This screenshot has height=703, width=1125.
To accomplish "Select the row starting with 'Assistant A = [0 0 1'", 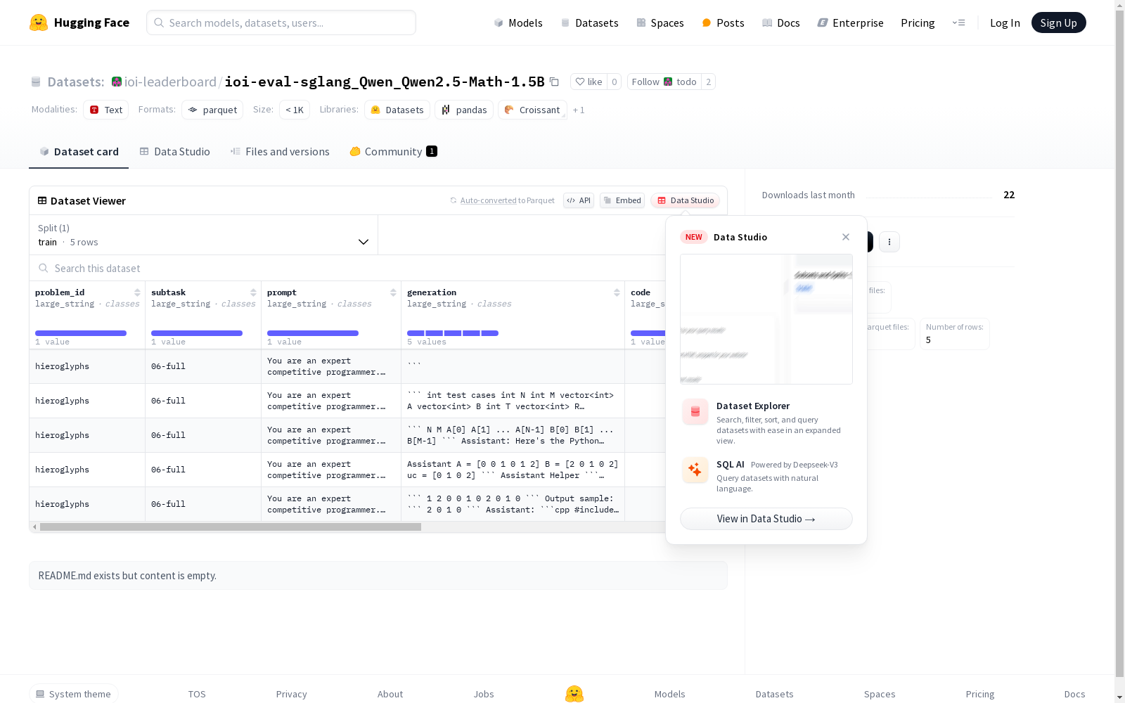I will point(347,470).
